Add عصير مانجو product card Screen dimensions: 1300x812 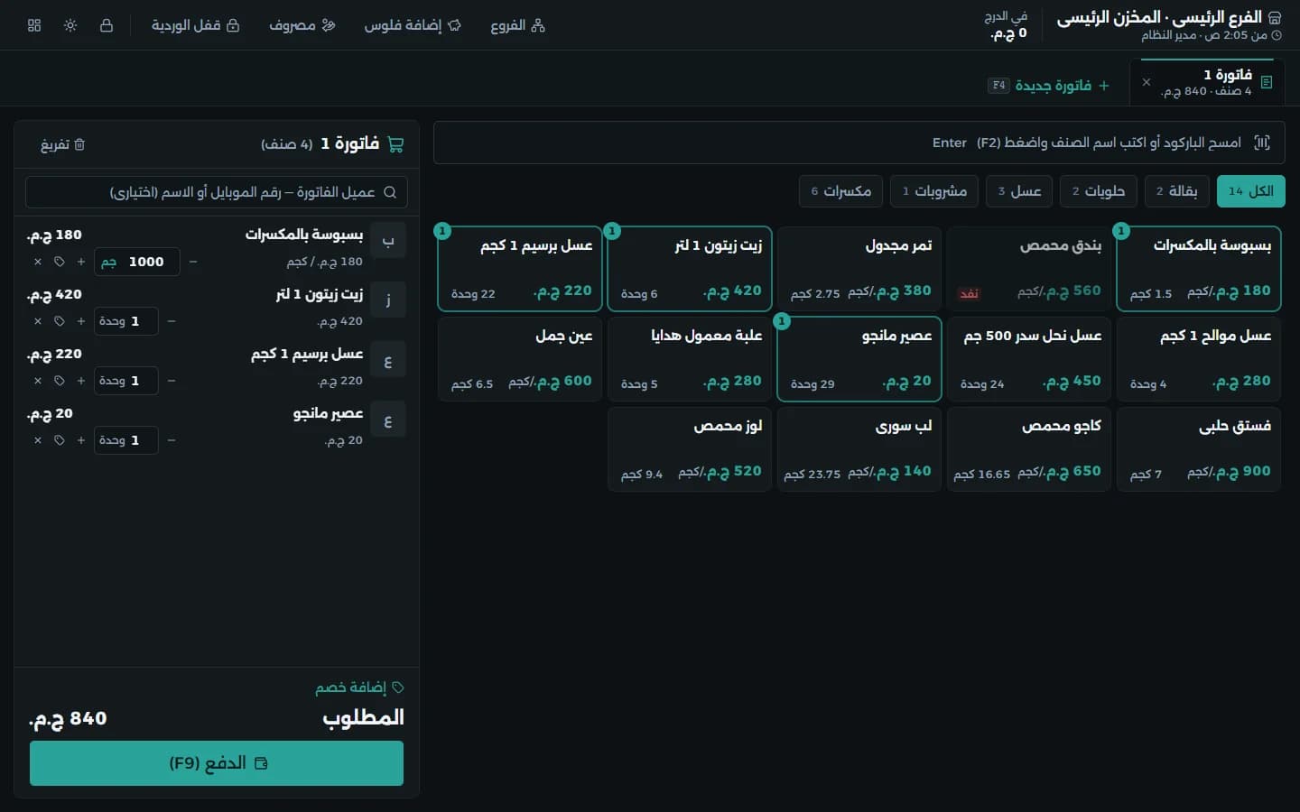coord(859,359)
